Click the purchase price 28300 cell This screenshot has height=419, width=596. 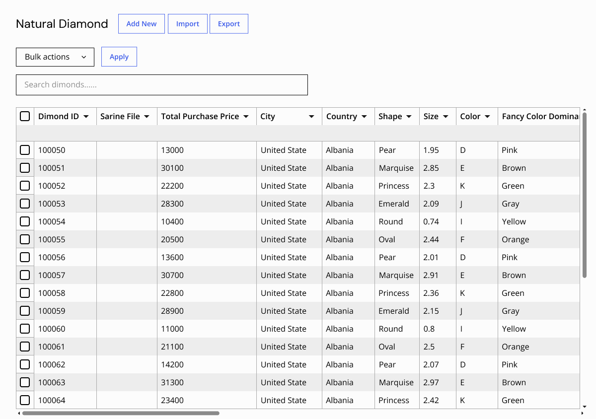coord(207,204)
